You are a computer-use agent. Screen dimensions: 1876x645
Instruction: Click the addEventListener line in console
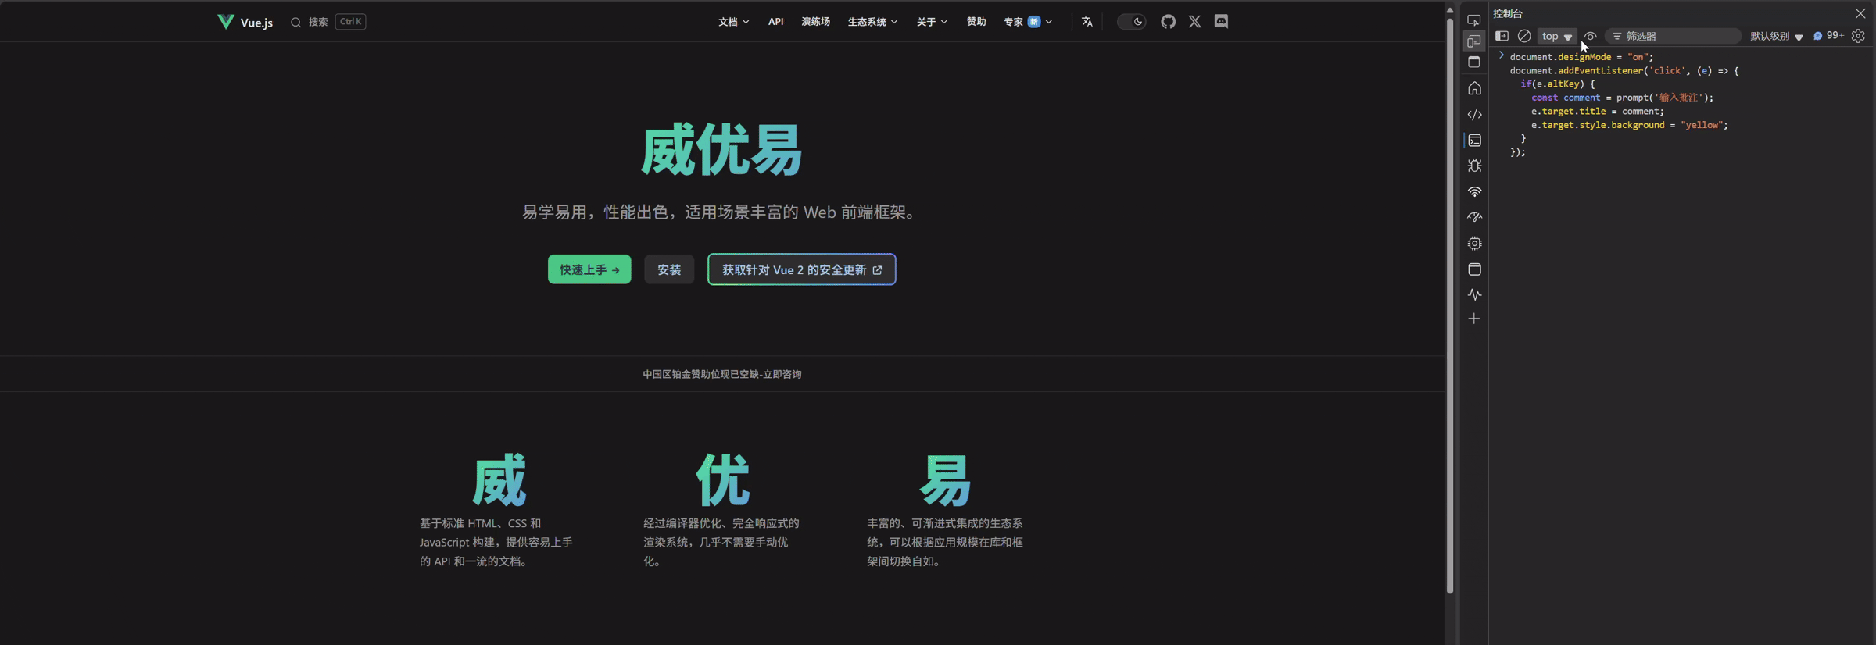click(x=1624, y=70)
